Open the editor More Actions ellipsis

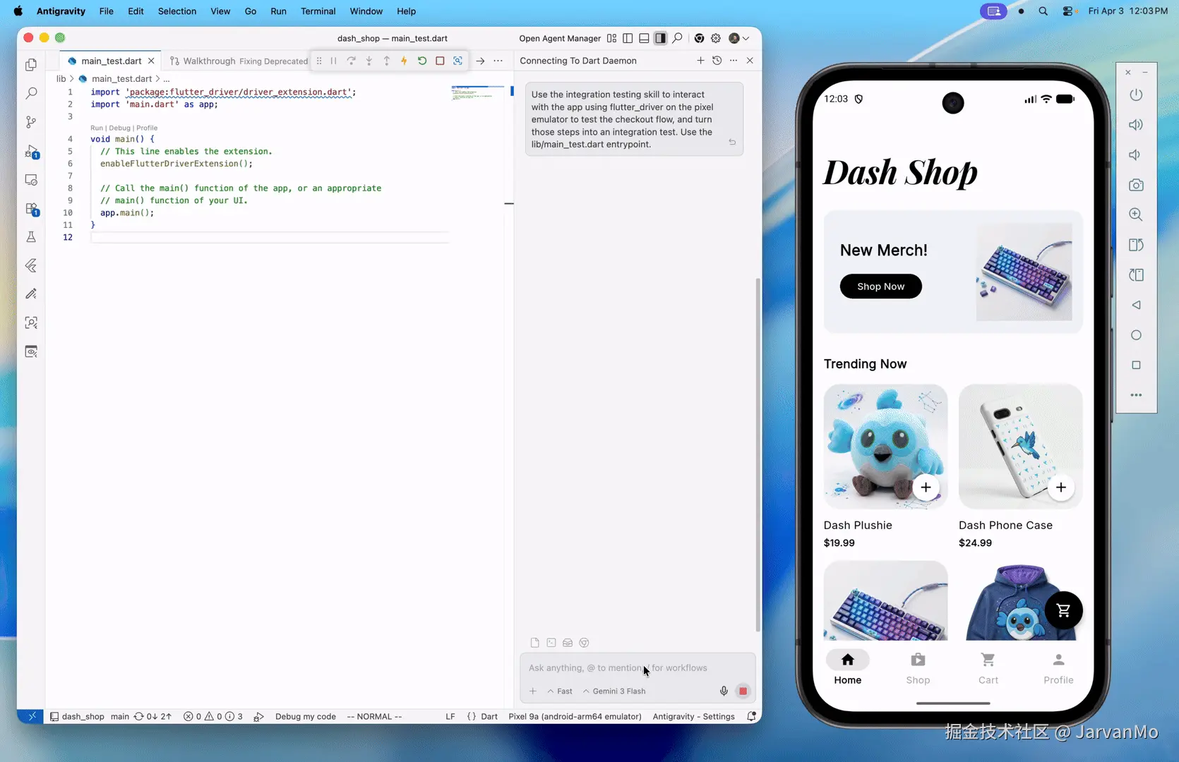(x=498, y=61)
